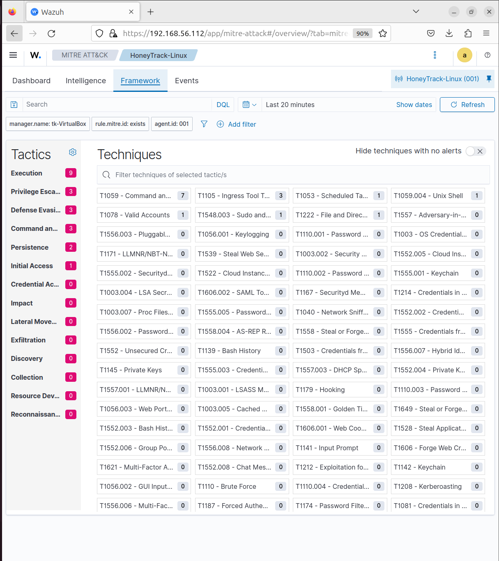The width and height of the screenshot is (499, 561).
Task: Select the Privilege Escalation tactic
Action: click(44, 192)
